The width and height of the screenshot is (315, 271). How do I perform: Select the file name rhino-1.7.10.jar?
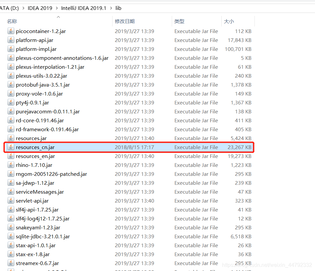tap(34, 165)
